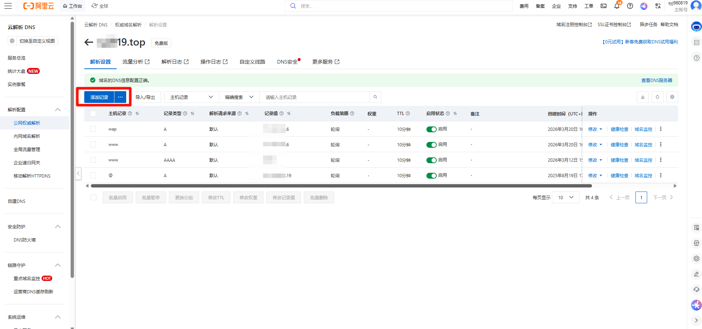Click the refresh icon above the table
This screenshot has width=702, height=329.
(657, 97)
